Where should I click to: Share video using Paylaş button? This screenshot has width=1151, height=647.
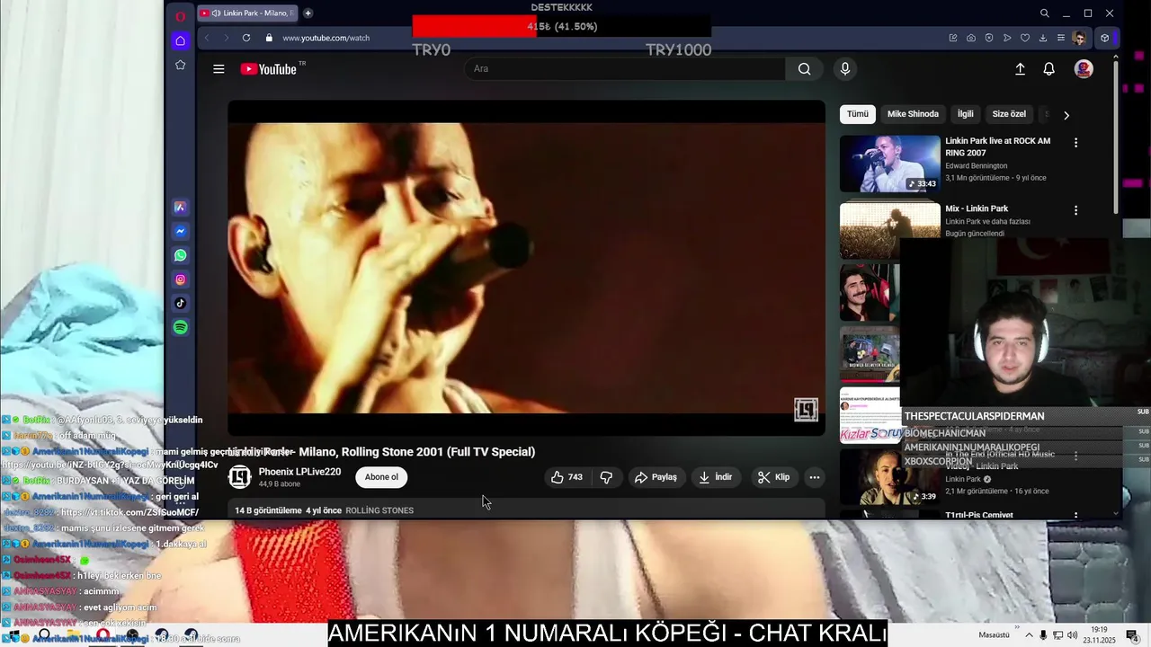(x=656, y=477)
